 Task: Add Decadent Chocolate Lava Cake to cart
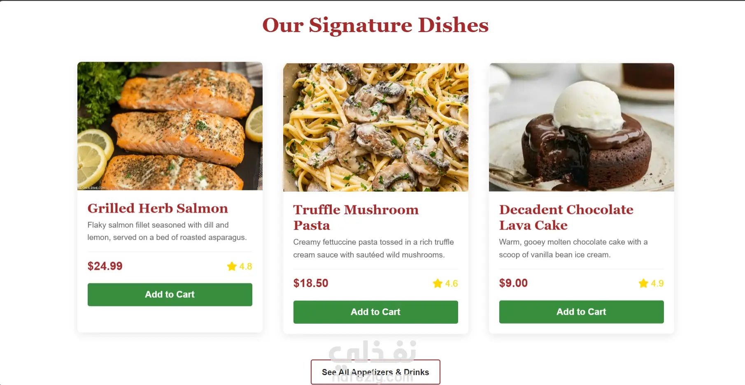[582, 312]
